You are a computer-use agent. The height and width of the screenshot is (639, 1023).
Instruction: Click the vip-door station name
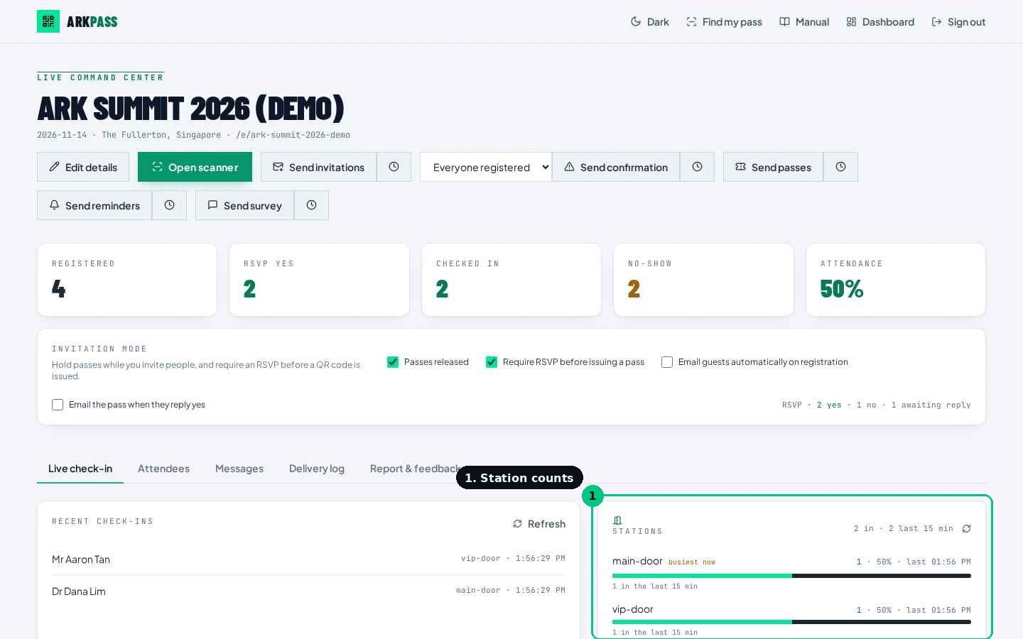(x=633, y=609)
